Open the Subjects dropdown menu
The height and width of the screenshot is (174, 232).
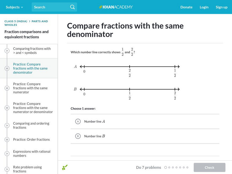point(14,7)
